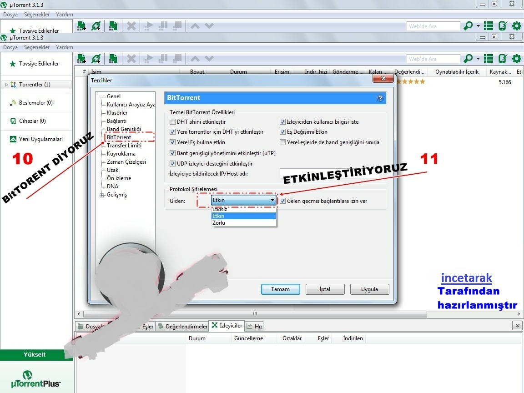524x393 pixels.
Task: Toggle UDP izleyici desteğini etkinleştir
Action: click(x=172, y=163)
